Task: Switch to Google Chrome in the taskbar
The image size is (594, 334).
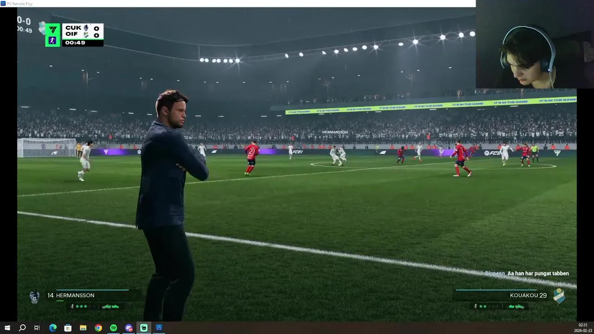Action: pos(98,328)
